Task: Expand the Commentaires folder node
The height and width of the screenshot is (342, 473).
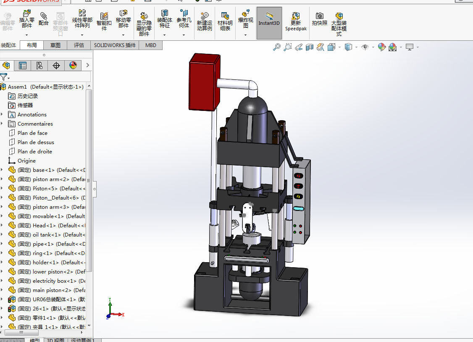Action: click(x=2, y=124)
